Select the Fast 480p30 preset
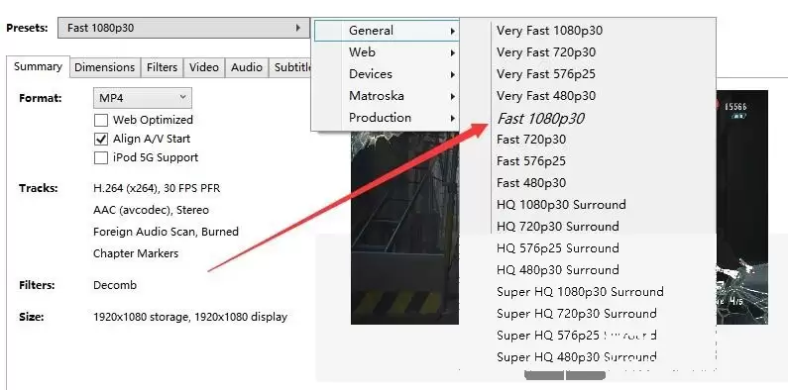 click(531, 183)
